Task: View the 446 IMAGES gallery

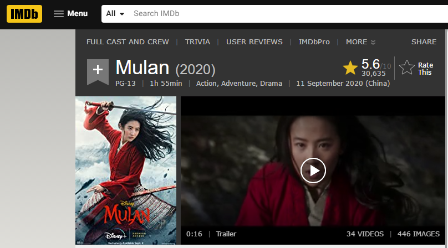Action: point(418,234)
